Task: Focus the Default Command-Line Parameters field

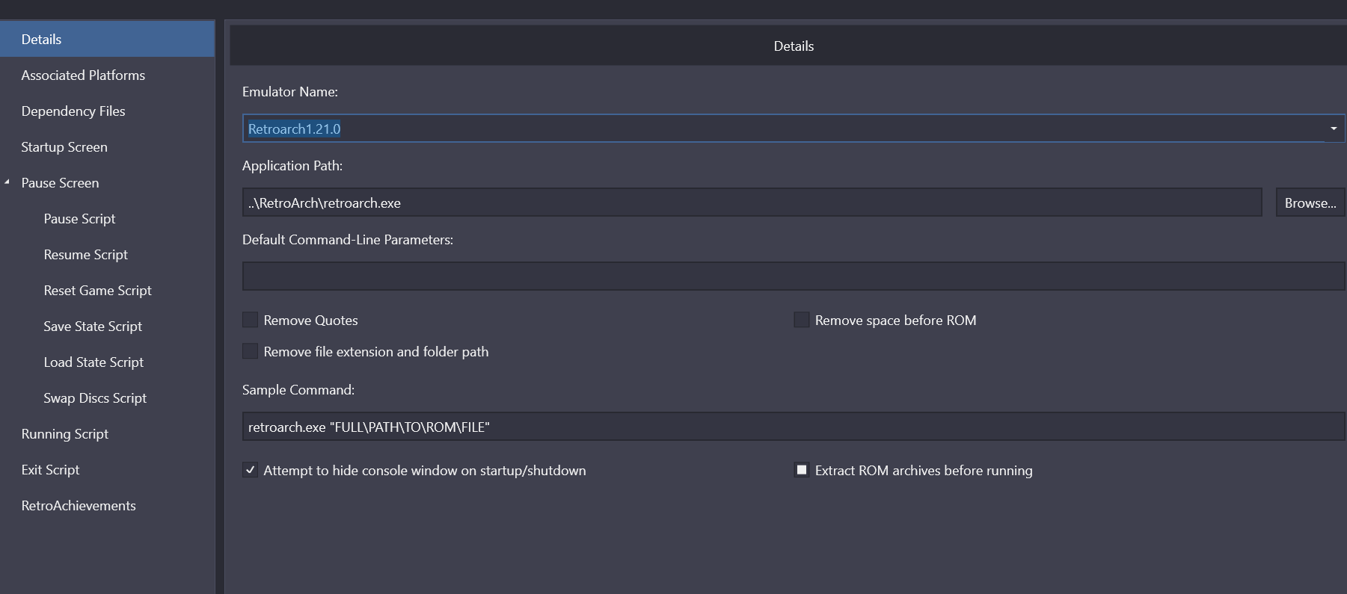Action: point(793,276)
